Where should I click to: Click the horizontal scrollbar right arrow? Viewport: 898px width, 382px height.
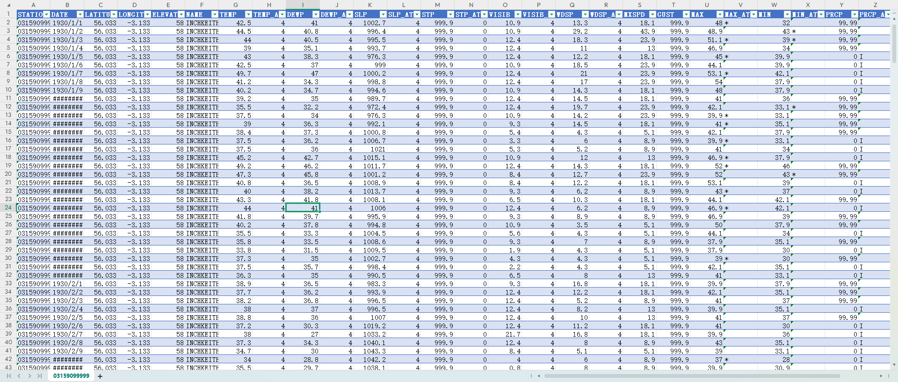[x=881, y=376]
